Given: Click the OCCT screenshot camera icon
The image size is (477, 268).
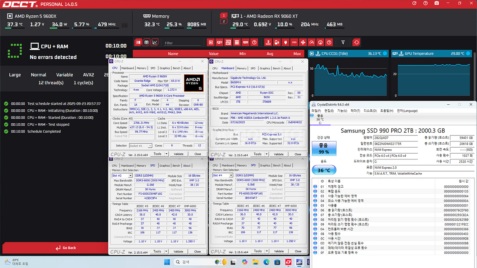Looking at the screenshot, I should point(437,3).
